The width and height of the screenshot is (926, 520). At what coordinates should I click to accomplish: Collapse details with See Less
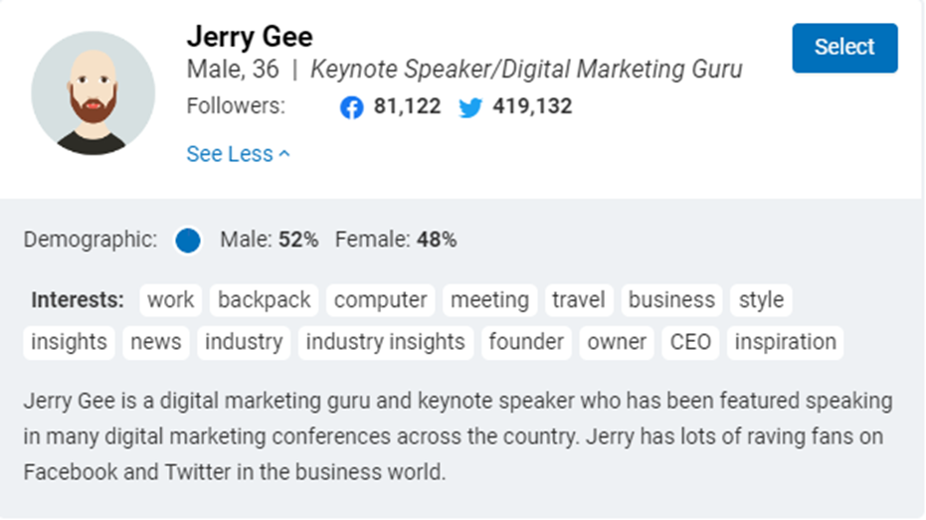[238, 154]
